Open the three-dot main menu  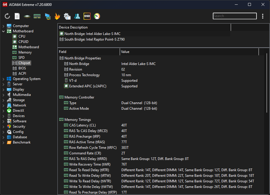click(263, 16)
